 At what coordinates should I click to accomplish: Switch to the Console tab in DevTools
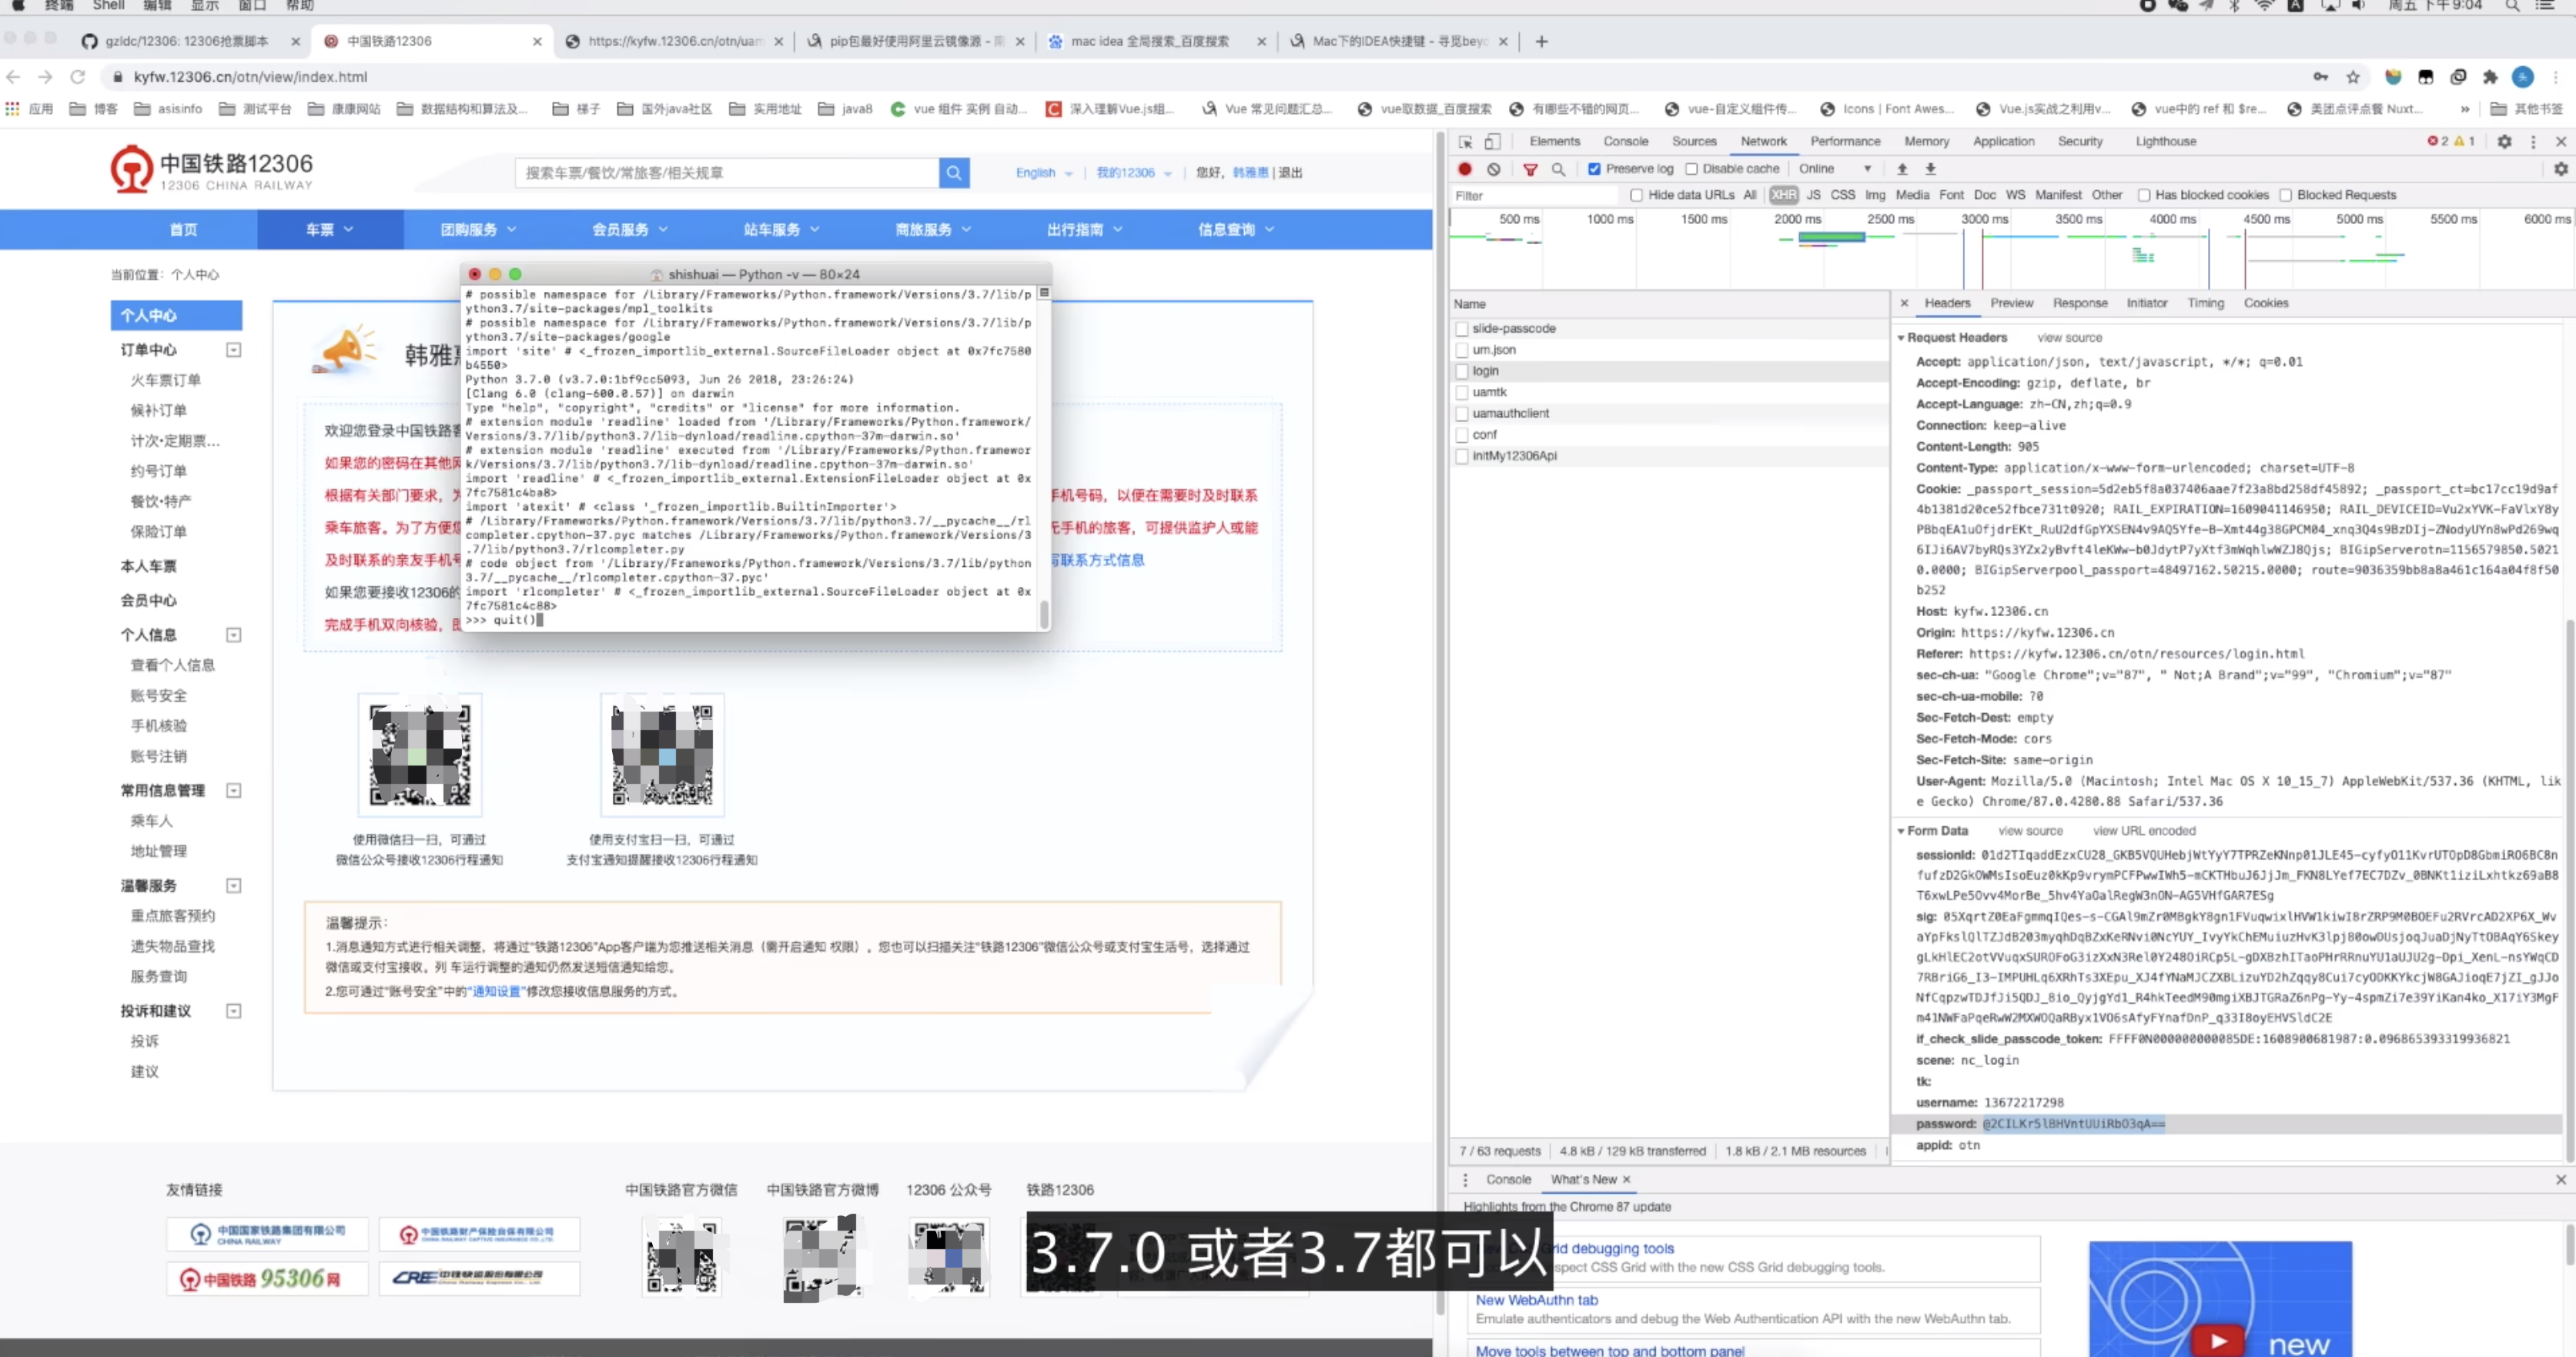point(1626,142)
